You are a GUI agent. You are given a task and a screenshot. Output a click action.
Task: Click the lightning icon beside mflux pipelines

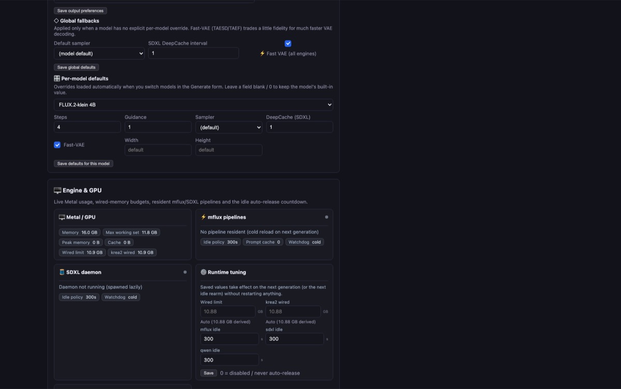203,217
